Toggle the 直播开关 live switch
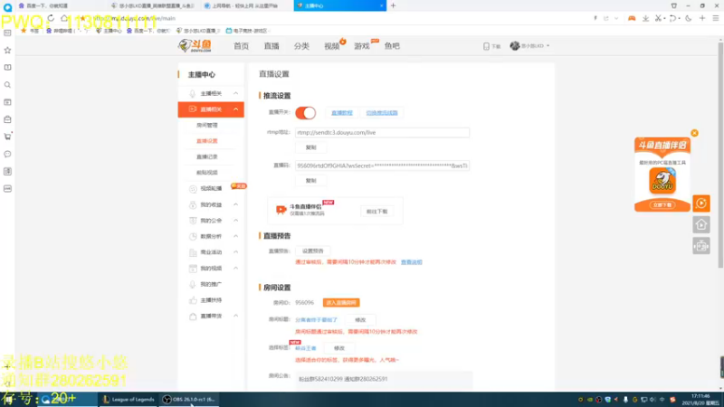The height and width of the screenshot is (407, 724). tap(306, 112)
